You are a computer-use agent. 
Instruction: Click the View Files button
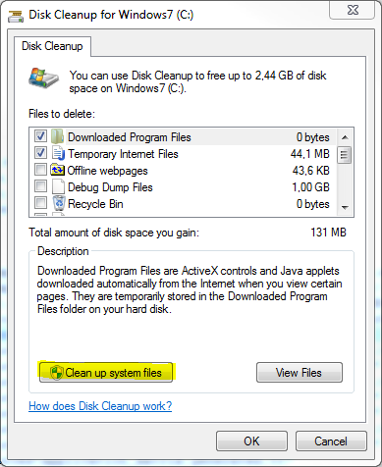pyautogui.click(x=300, y=372)
